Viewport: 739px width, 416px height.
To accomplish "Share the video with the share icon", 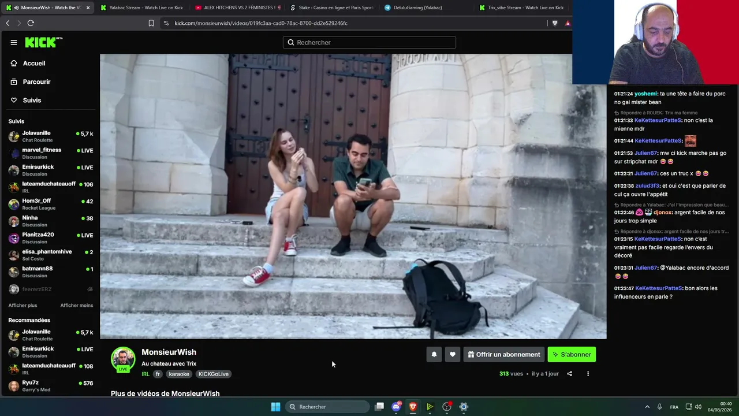I will (x=570, y=374).
